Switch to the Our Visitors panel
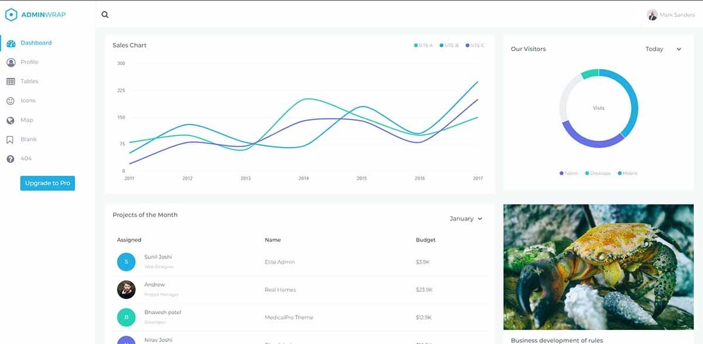The image size is (703, 344). 528,49
